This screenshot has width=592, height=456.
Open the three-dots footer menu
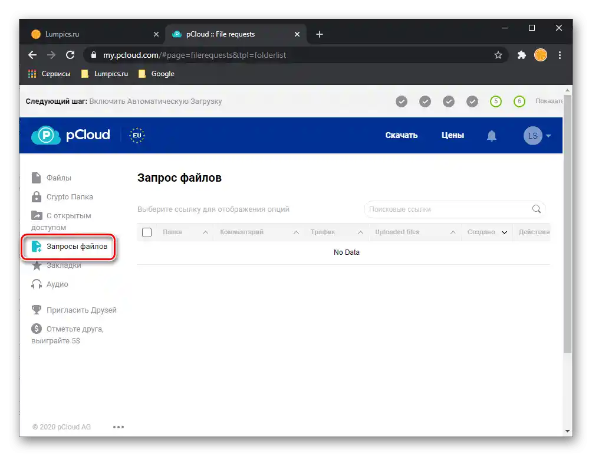pos(119,427)
